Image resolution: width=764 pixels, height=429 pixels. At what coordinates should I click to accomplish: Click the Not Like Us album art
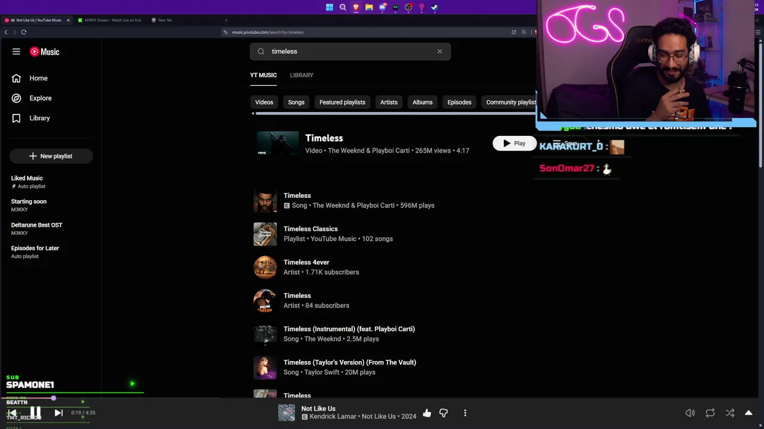[286, 413]
